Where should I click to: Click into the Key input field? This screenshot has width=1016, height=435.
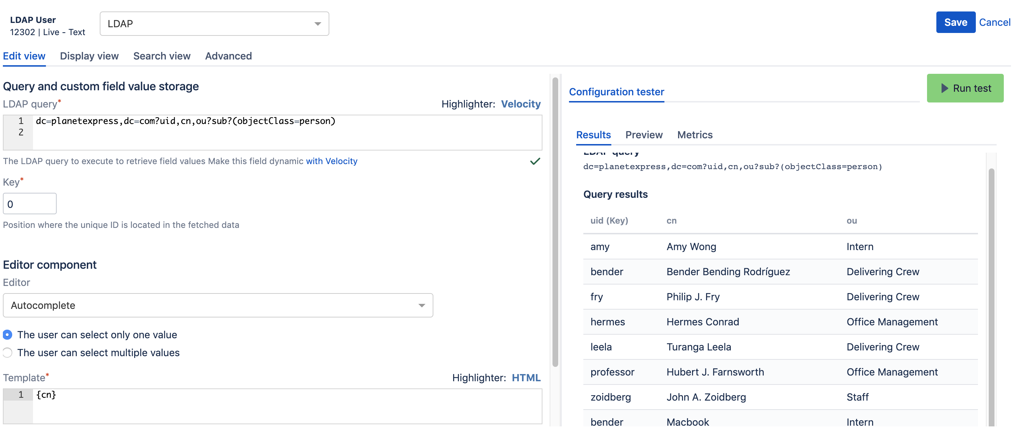point(29,204)
